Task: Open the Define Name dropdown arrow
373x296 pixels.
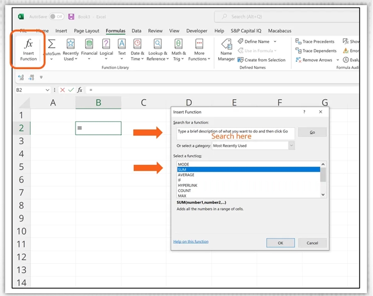Action: click(274, 41)
